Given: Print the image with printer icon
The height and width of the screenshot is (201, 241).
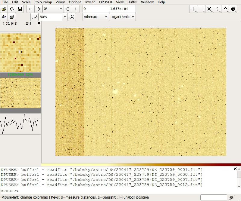Looking at the screenshot, I should click(x=12, y=17).
